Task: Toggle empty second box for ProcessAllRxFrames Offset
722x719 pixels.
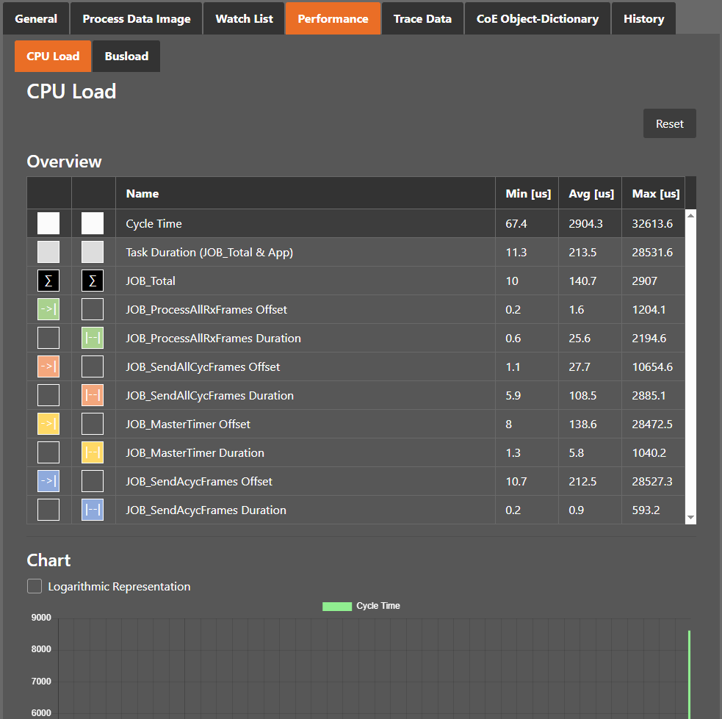Action: click(x=93, y=309)
